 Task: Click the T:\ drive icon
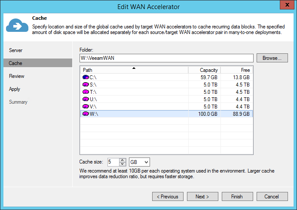point(86,92)
